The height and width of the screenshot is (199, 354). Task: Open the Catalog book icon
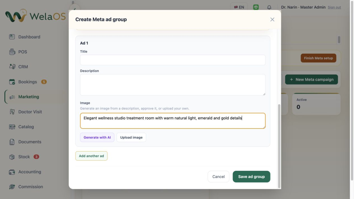click(12, 127)
